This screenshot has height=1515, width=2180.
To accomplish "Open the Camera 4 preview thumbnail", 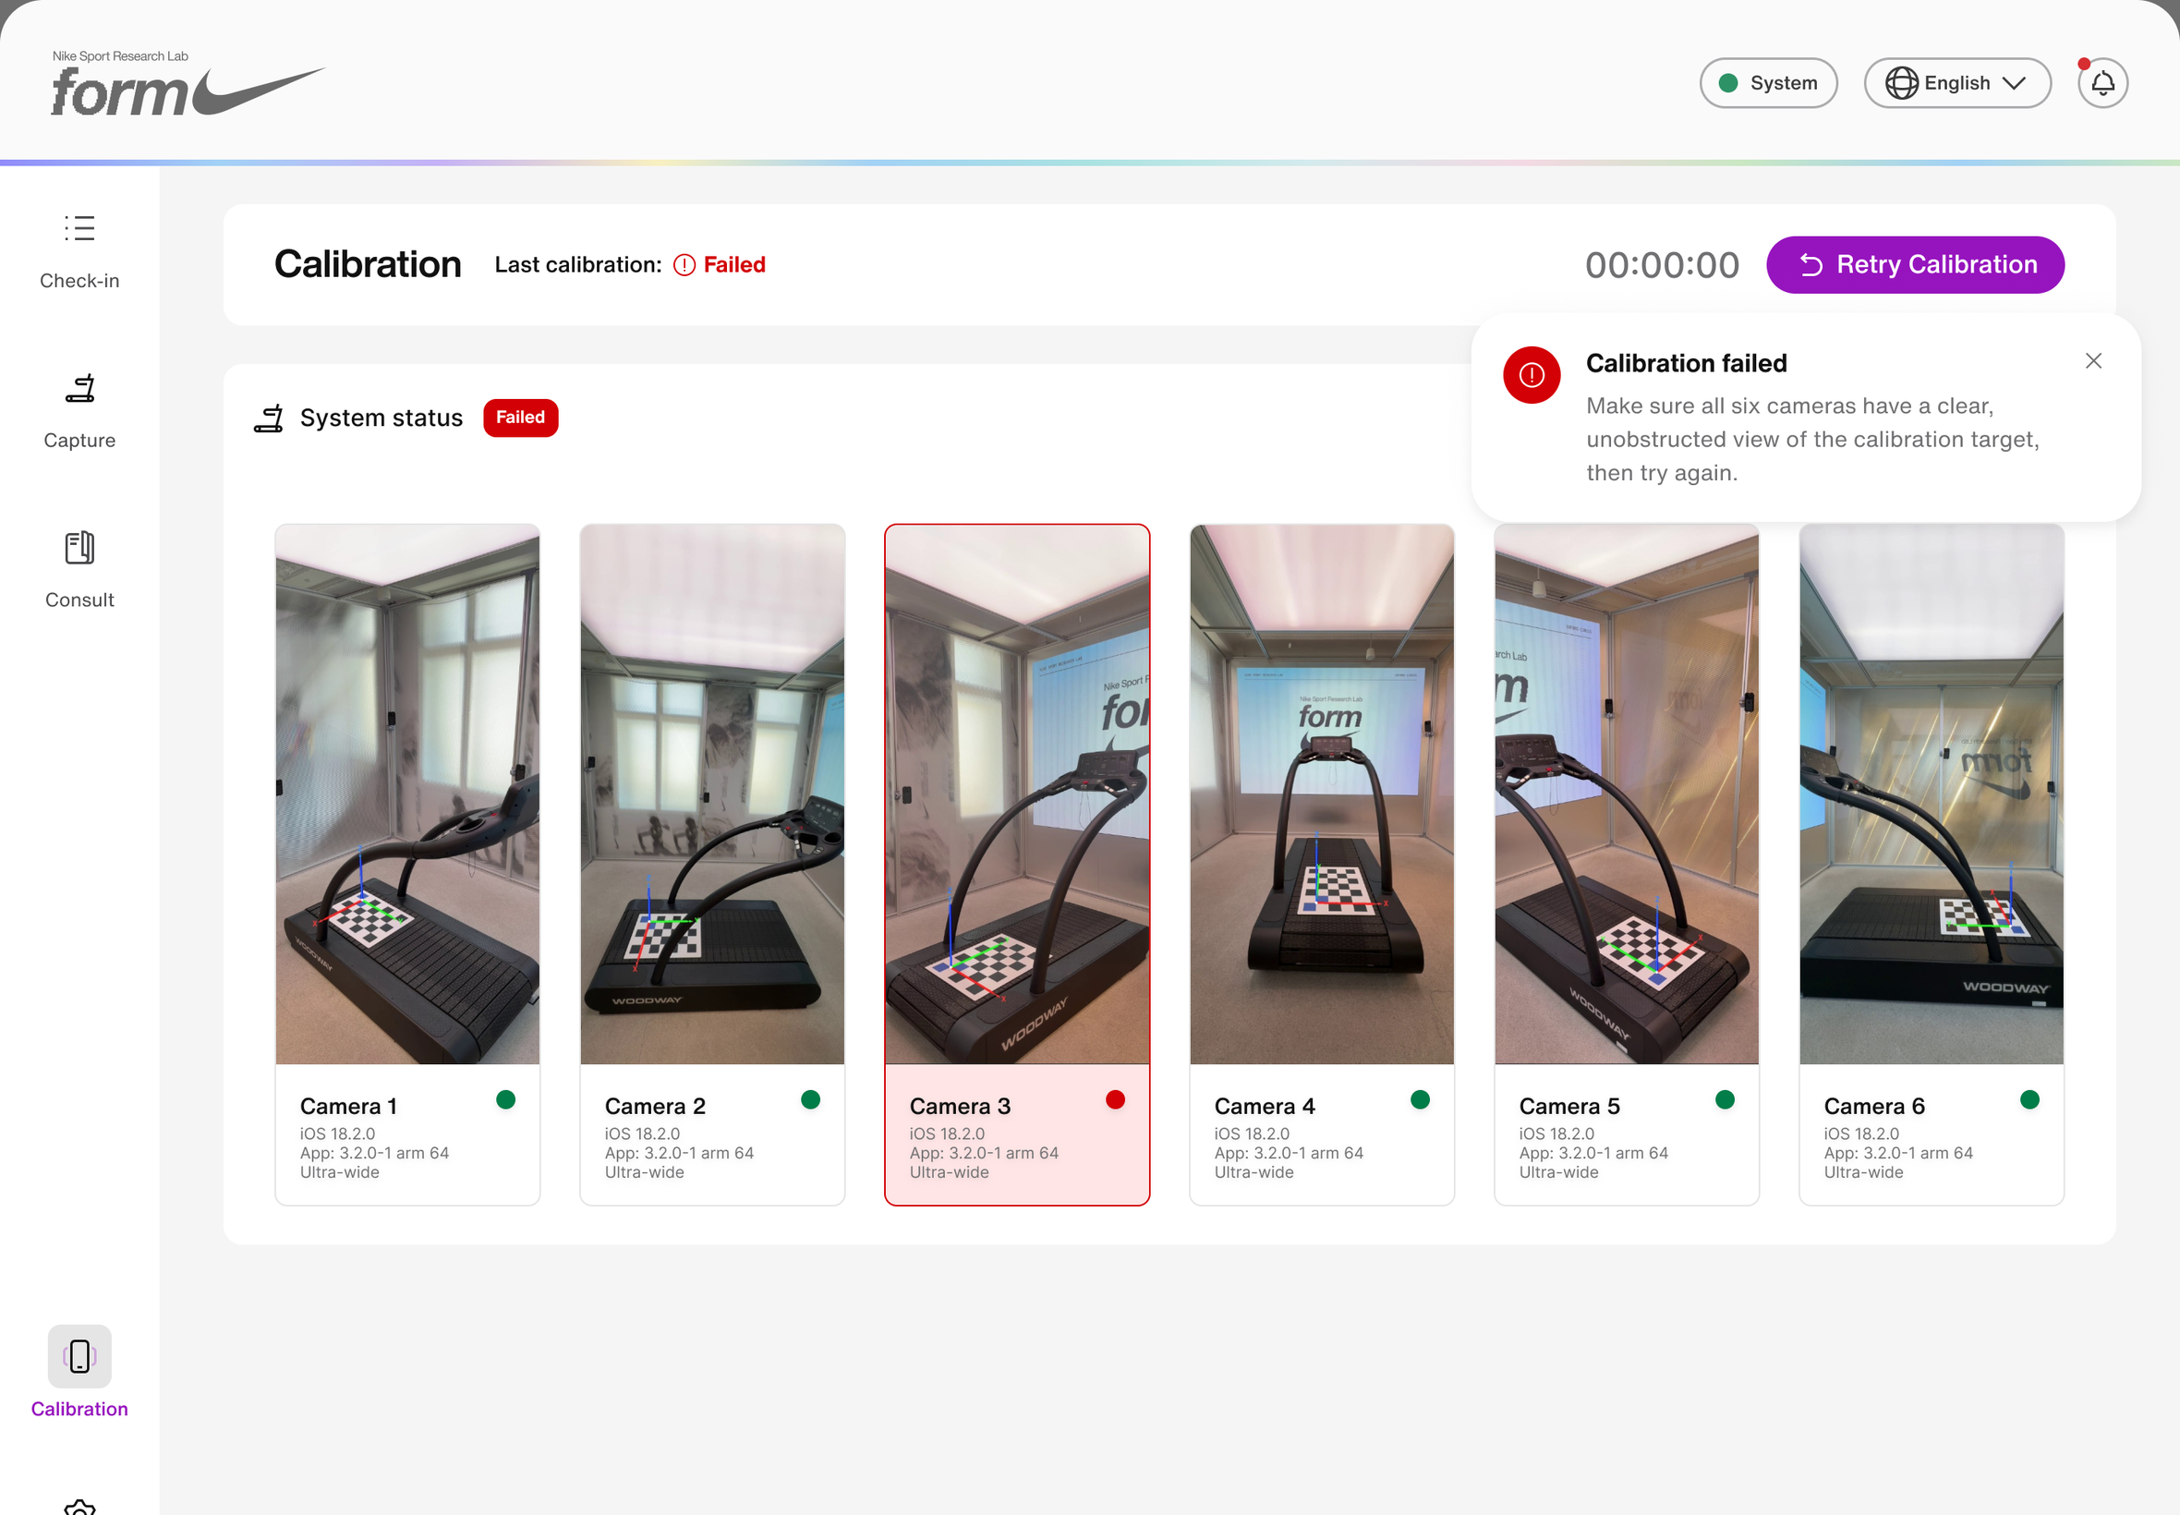I will click(1321, 794).
